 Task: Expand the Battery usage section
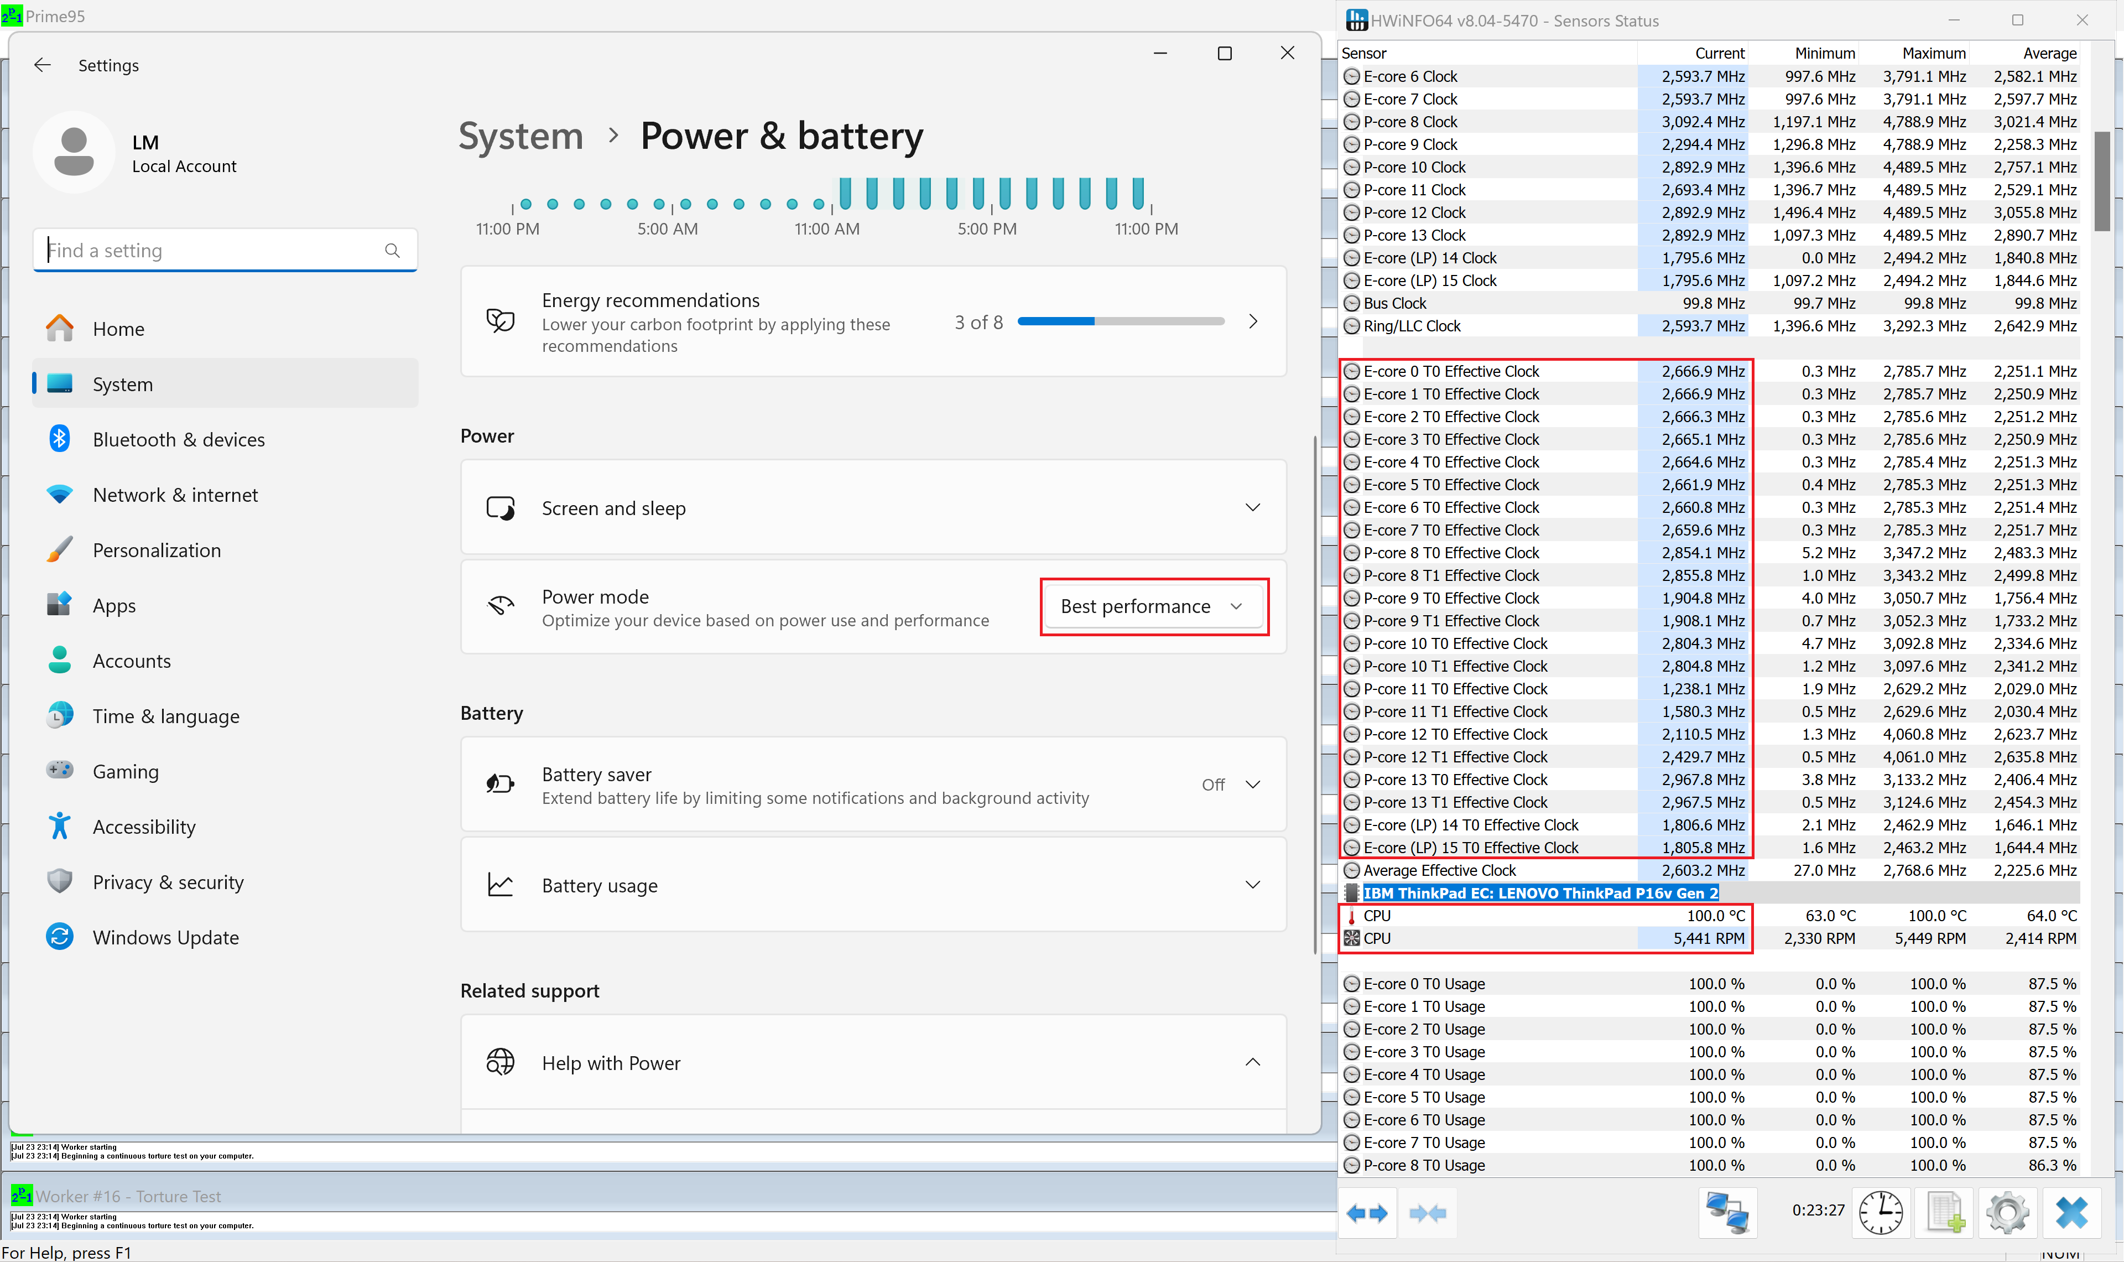pyautogui.click(x=1254, y=885)
